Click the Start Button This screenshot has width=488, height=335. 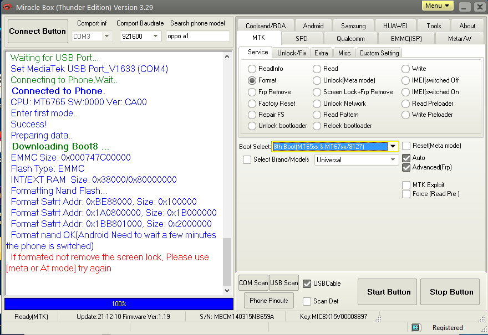[x=387, y=292]
